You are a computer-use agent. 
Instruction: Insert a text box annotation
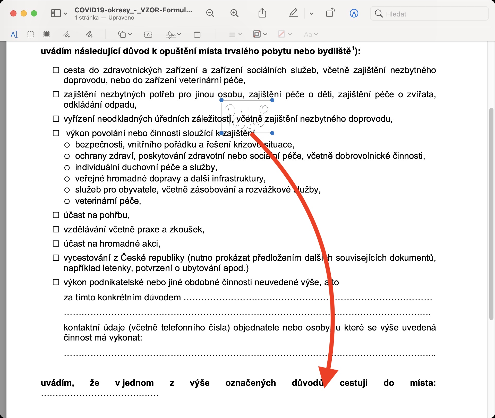pos(148,34)
